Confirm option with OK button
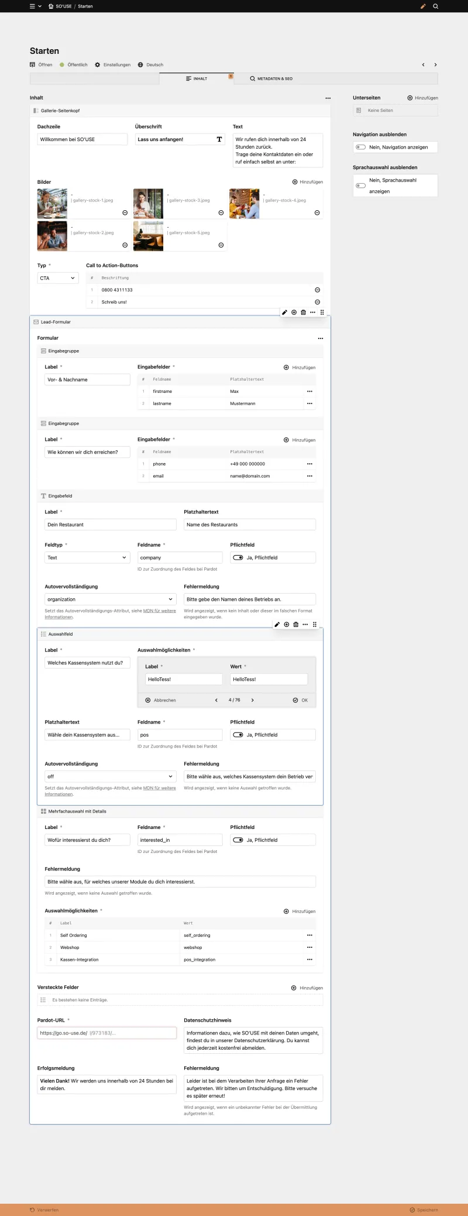The image size is (468, 1216). click(x=300, y=700)
